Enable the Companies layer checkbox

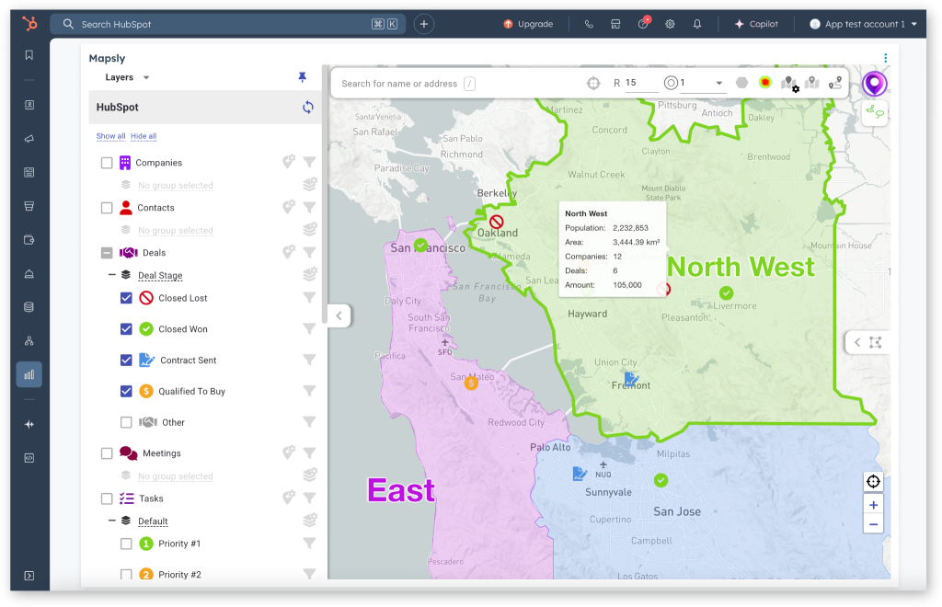point(107,163)
